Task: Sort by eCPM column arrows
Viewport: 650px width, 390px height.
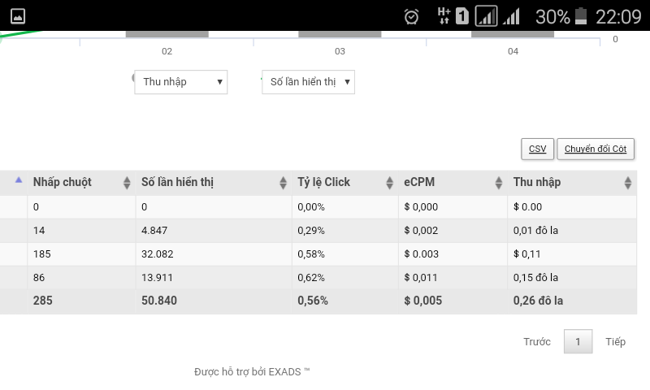Action: pyautogui.click(x=499, y=183)
